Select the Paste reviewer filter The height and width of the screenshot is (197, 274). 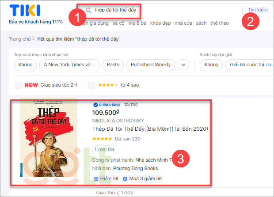pos(113,65)
